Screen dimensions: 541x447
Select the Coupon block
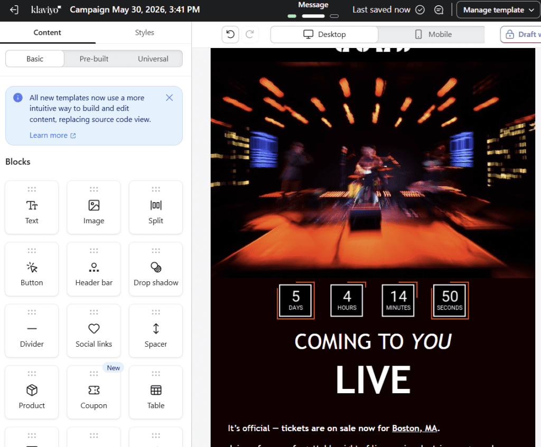pos(94,392)
